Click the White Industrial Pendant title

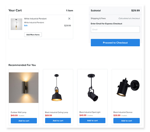(x=35, y=19)
